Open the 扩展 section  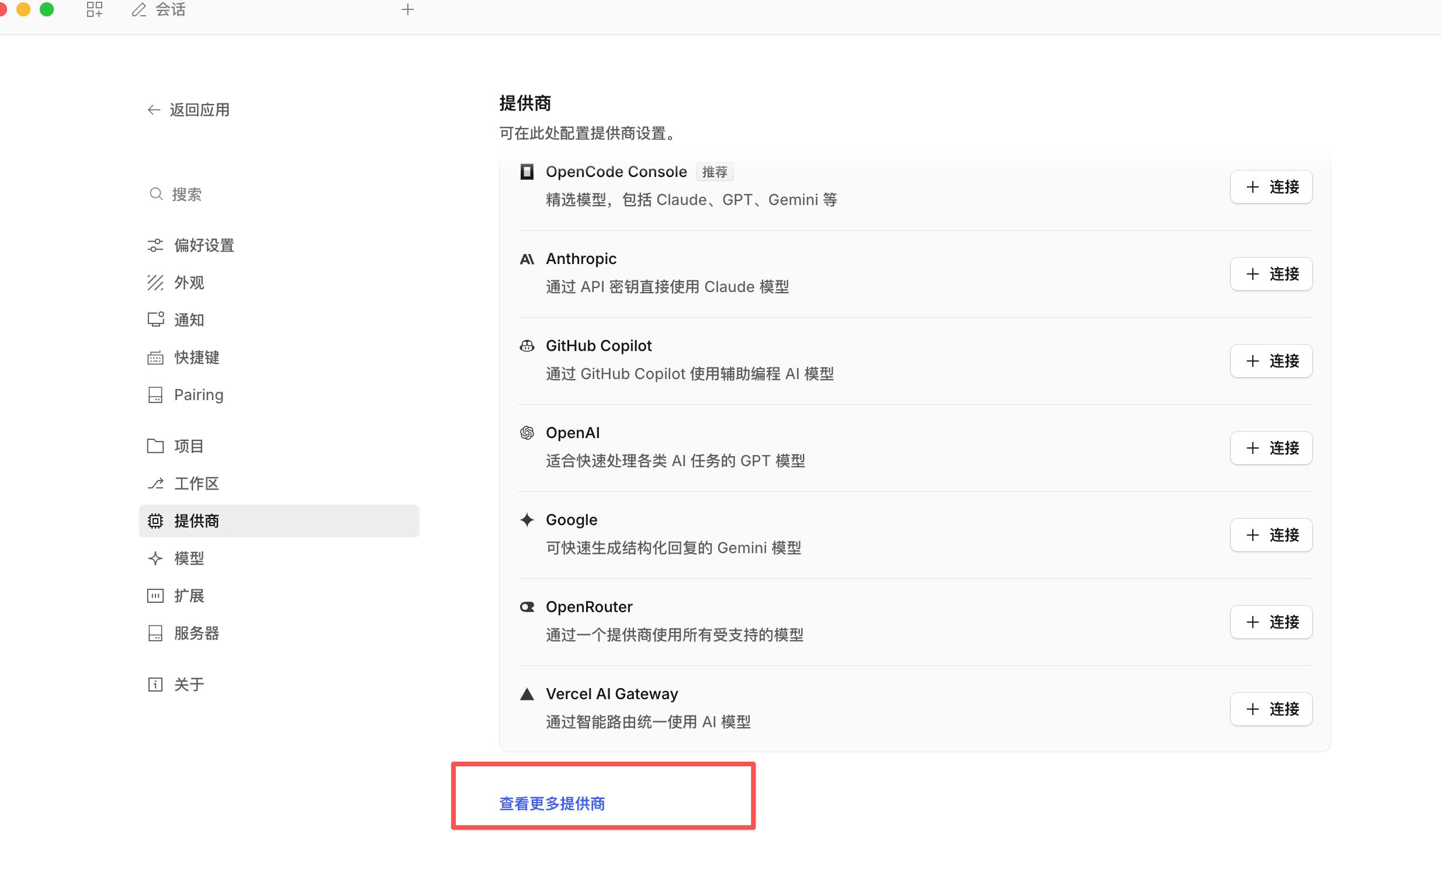pyautogui.click(x=279, y=596)
